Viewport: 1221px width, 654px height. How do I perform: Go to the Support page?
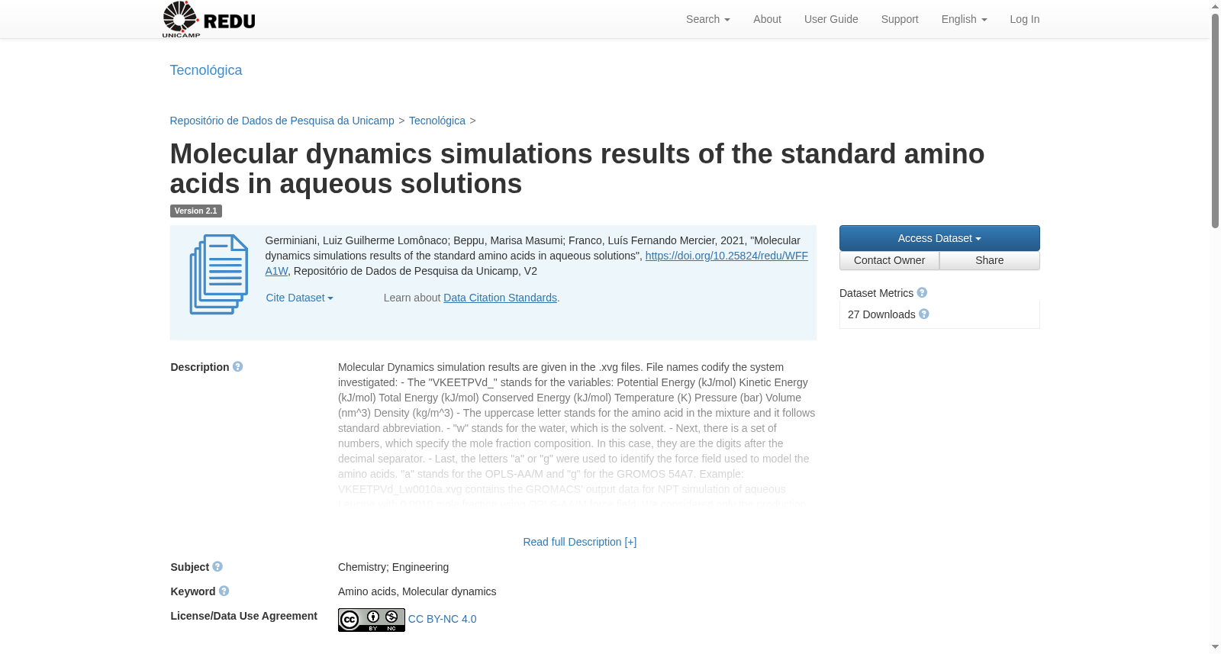point(900,19)
